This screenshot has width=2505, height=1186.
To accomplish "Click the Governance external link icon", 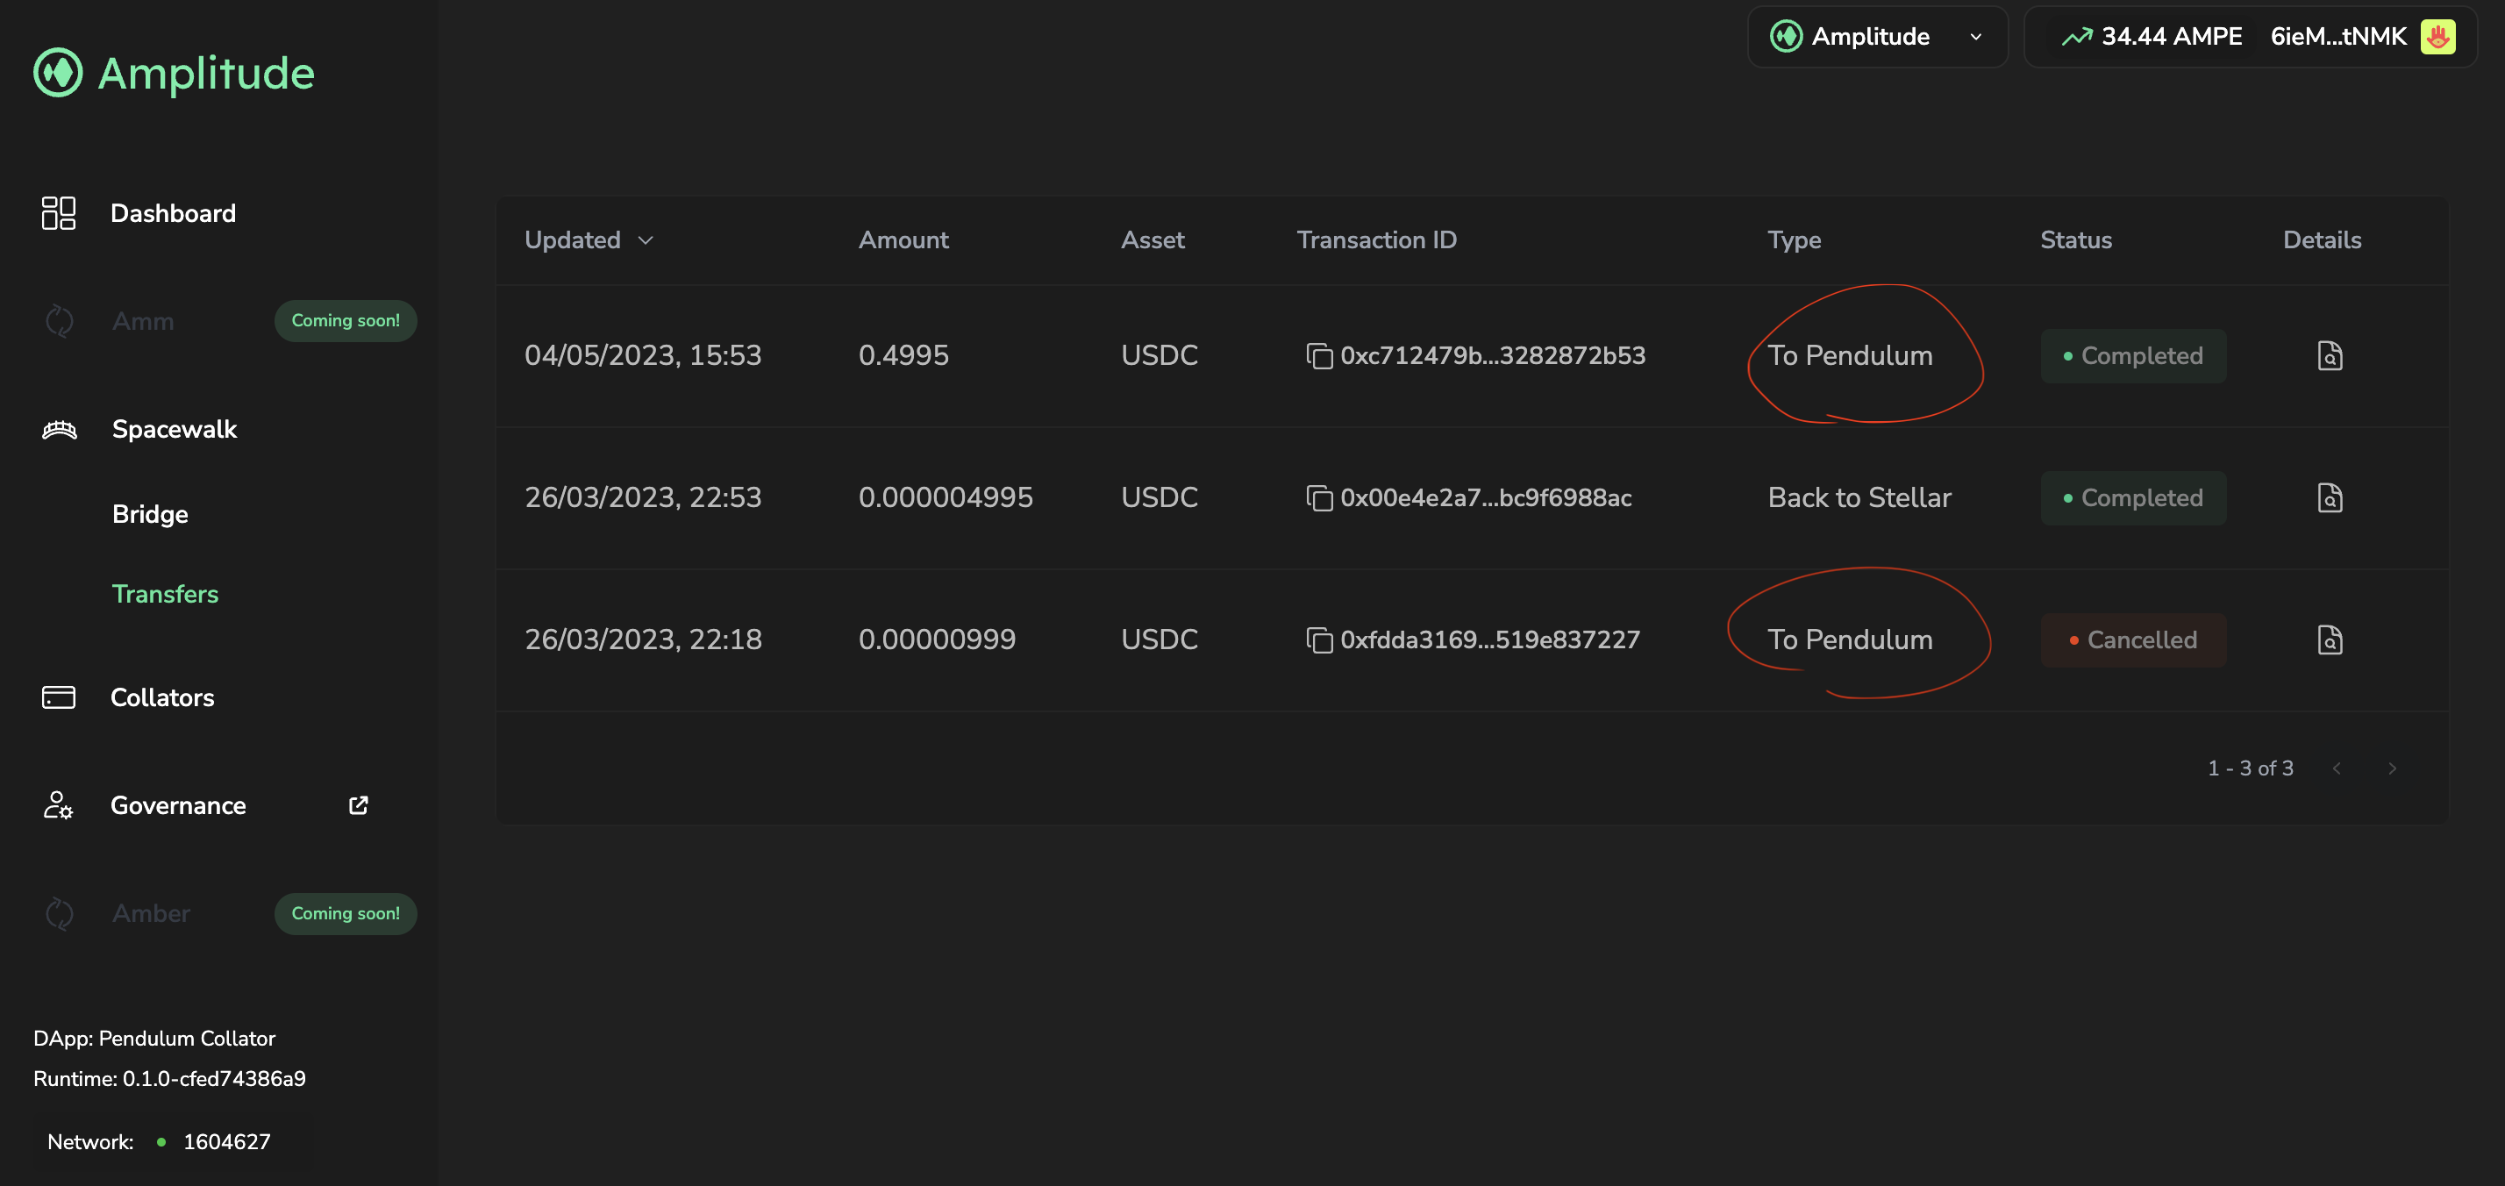I will [x=358, y=805].
